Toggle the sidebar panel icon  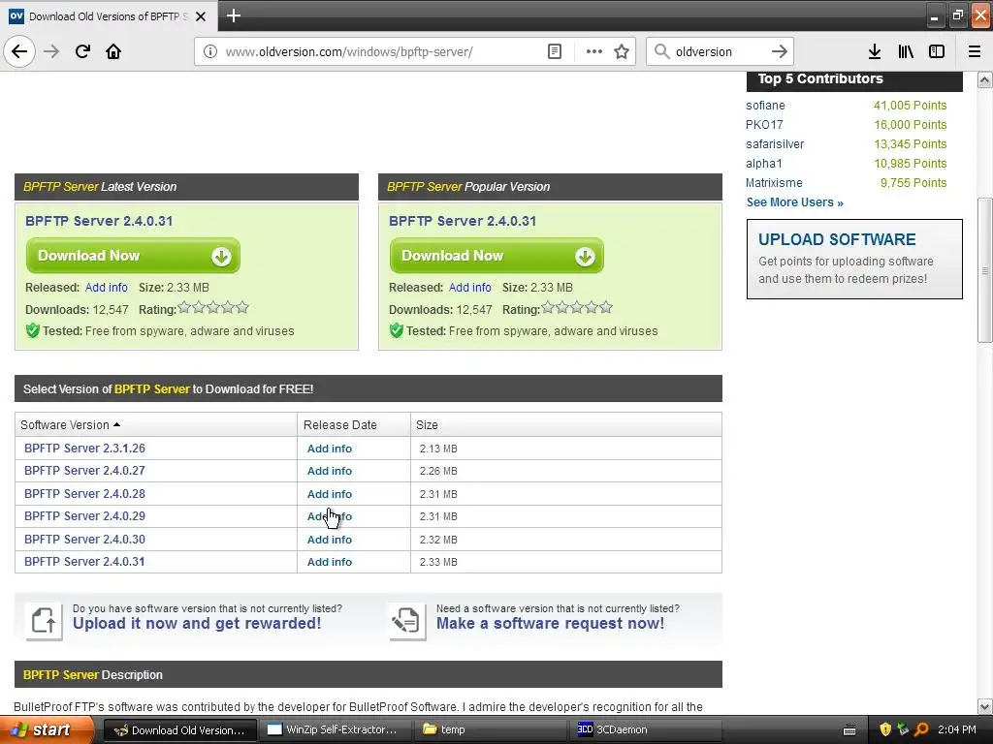click(937, 51)
